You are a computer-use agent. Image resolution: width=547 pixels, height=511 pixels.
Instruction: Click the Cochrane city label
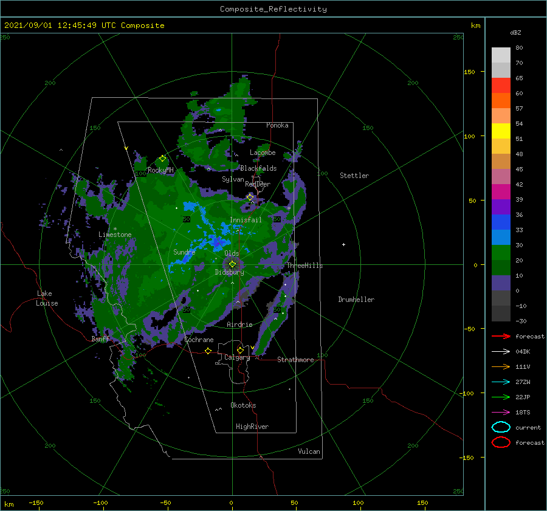point(199,340)
